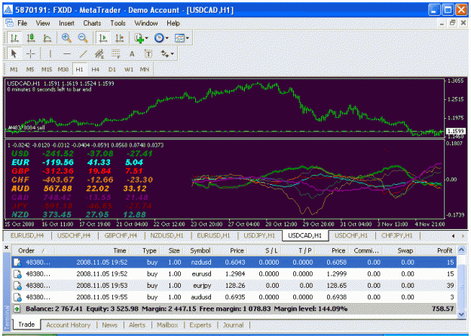Screen dimensions: 471x336
Task: Select the bar chart icon
Action: tap(14, 38)
